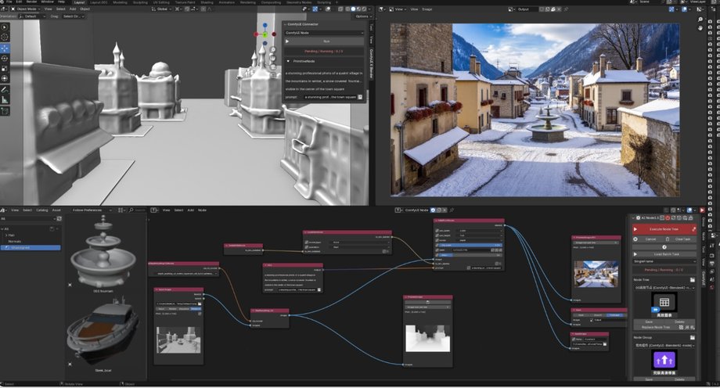Collapse the PrimitiveNode section
Image resolution: width=720 pixels, height=388 pixels.
pos(288,61)
